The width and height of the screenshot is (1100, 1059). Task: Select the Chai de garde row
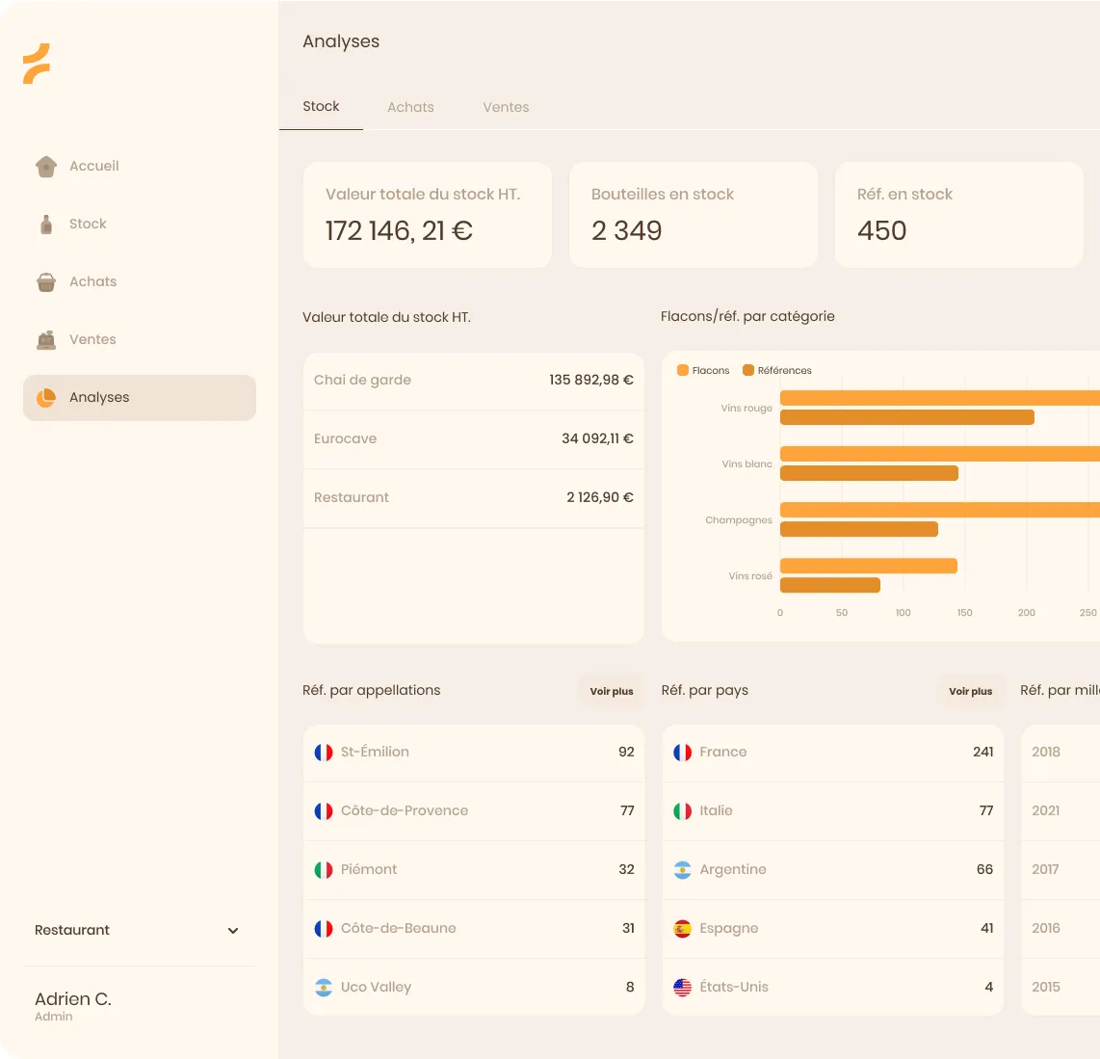coord(474,381)
